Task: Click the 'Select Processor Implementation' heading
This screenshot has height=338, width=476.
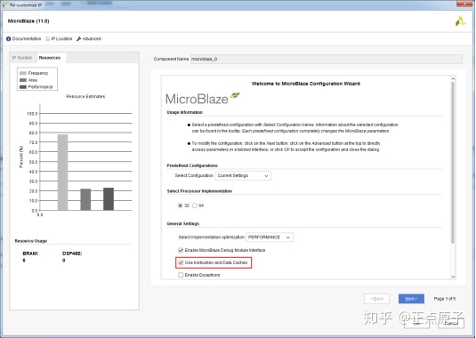Action: tap(199, 191)
